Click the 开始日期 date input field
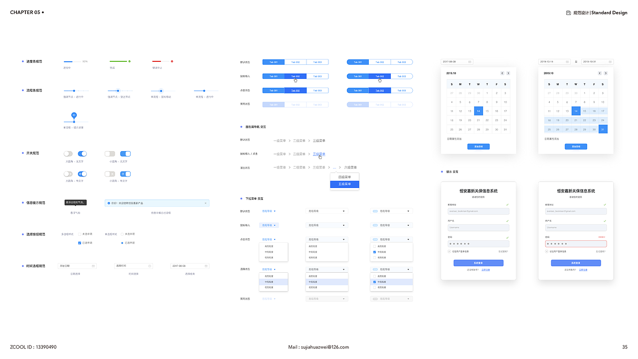 point(77,266)
